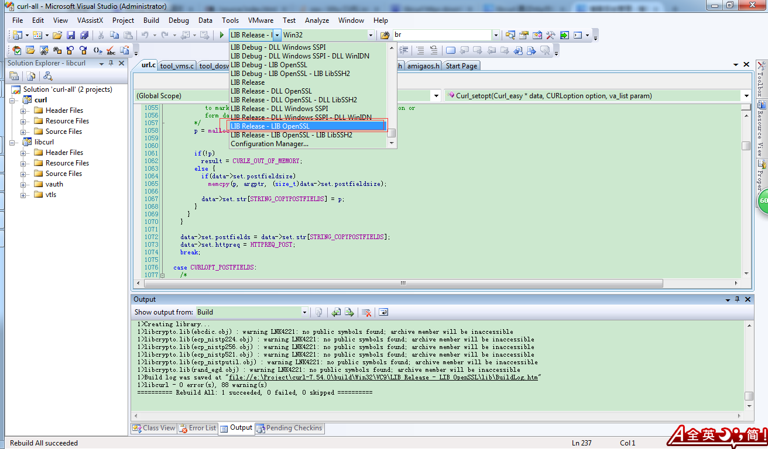This screenshot has width=768, height=449.
Task: Click the Toggle Bookmark icon
Action: [x=450, y=50]
